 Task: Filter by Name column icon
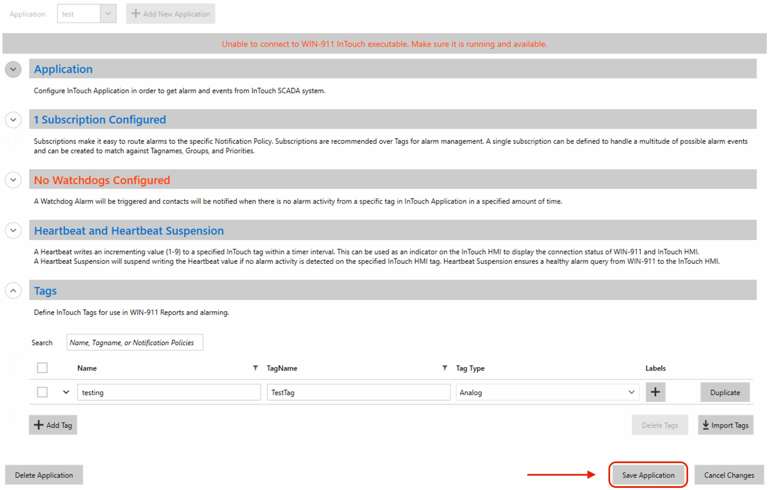pos(255,368)
